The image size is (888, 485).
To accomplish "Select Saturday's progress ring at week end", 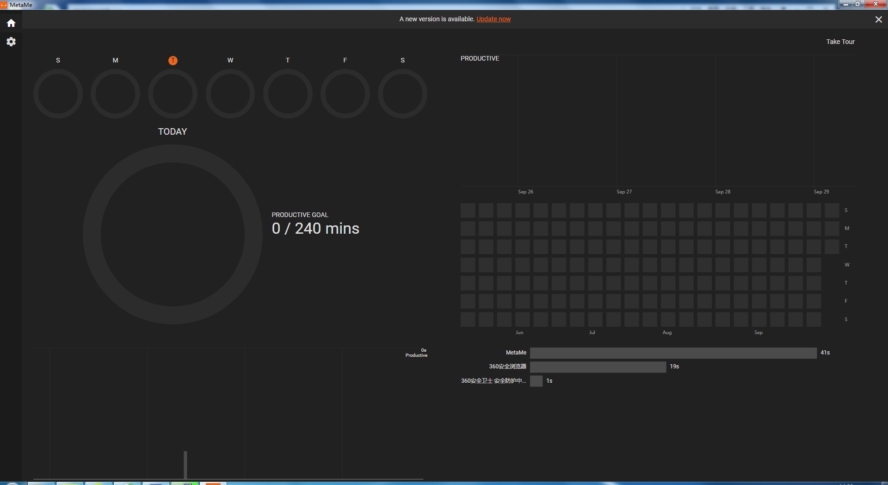I will [x=402, y=94].
